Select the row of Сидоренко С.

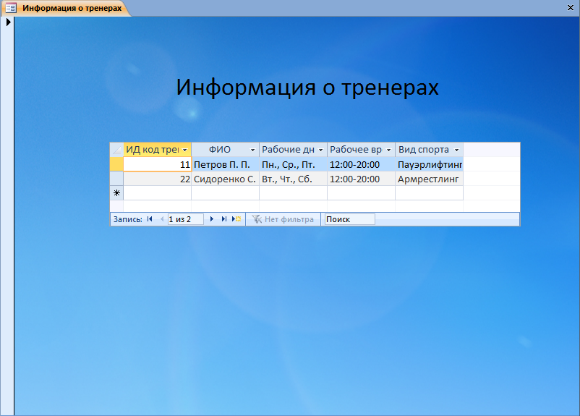[116, 179]
